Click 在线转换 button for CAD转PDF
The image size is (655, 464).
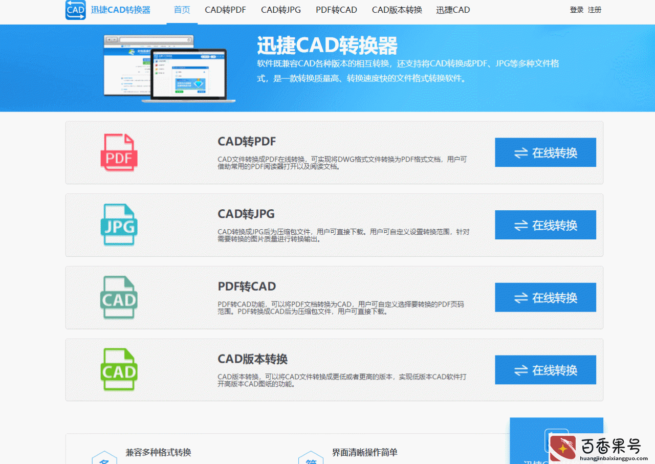[x=545, y=152]
